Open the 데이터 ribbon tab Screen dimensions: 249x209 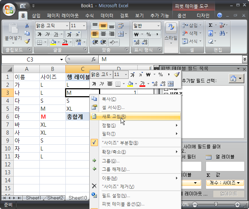point(107,16)
